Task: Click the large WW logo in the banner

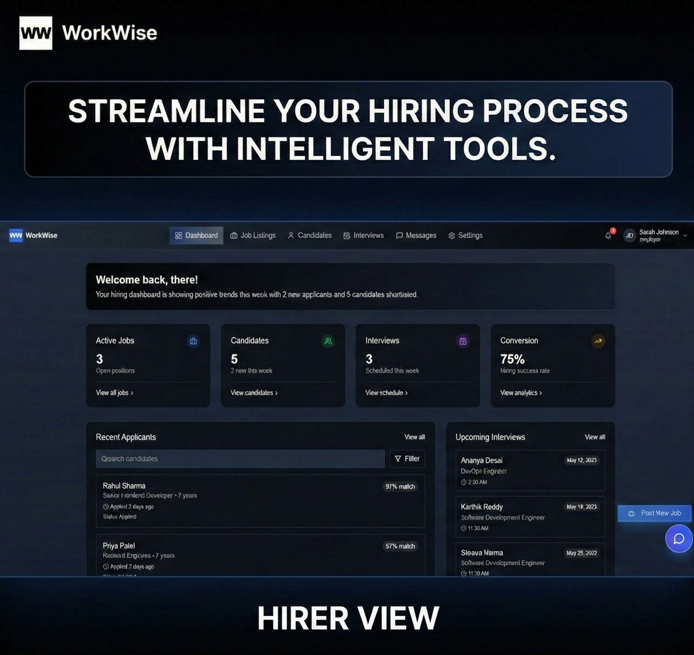Action: [x=36, y=33]
